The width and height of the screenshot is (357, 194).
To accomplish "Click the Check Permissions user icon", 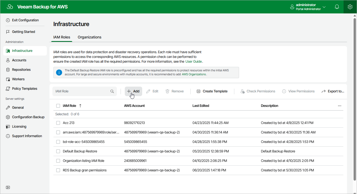I will click(242, 91).
